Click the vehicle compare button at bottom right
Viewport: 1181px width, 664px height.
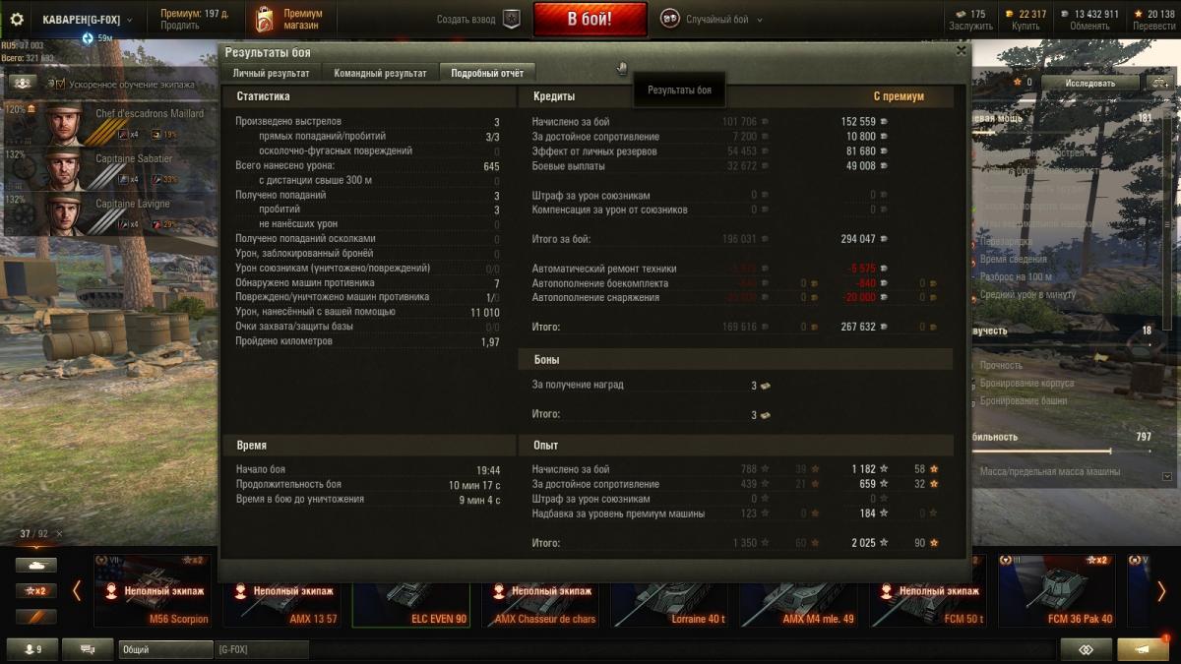point(1086,649)
